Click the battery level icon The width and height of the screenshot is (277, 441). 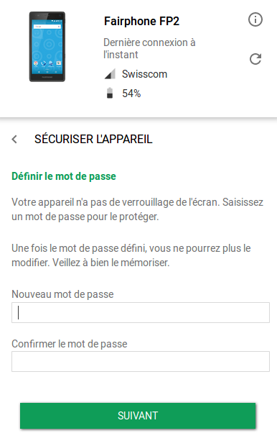pyautogui.click(x=110, y=93)
